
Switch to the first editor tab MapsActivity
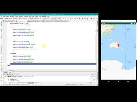pos(9,21)
